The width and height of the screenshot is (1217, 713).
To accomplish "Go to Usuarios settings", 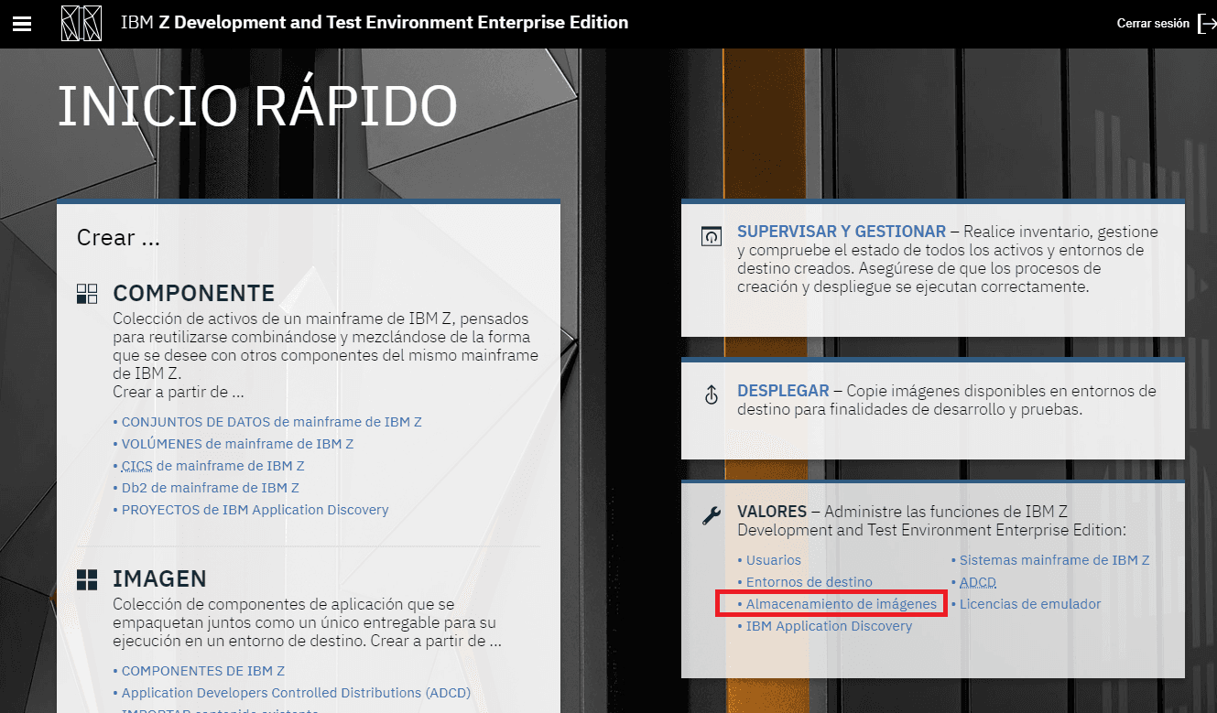I will point(773,560).
